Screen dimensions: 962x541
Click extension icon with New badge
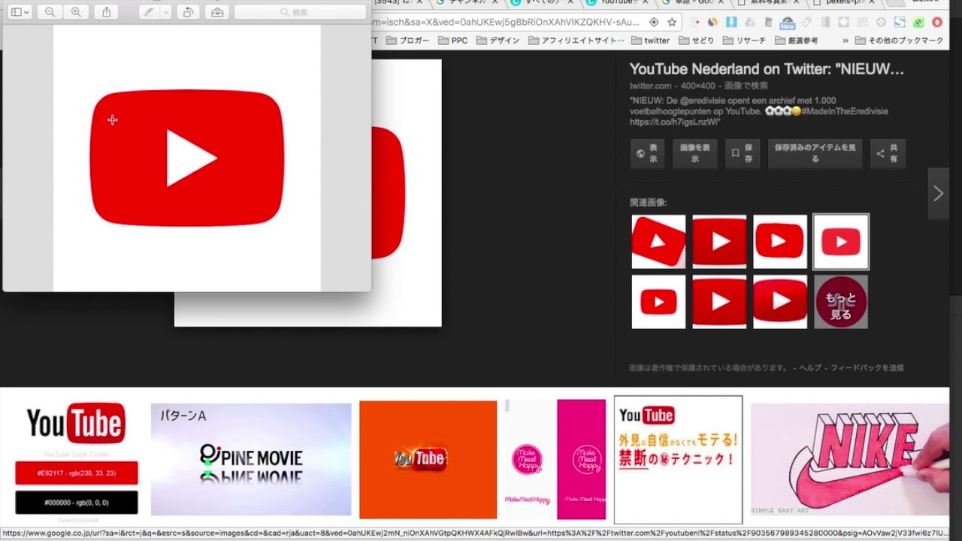click(787, 23)
